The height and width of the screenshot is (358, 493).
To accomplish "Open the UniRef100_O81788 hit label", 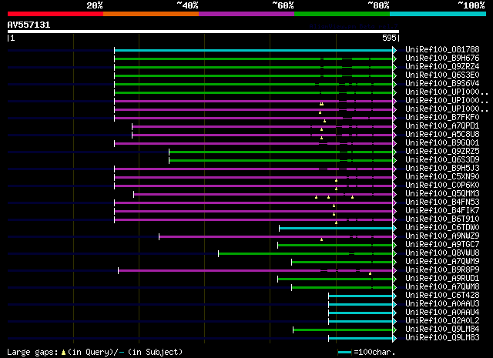I will [442, 50].
